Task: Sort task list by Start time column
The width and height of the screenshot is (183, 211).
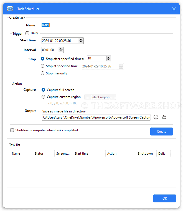Action: pyautogui.click(x=89, y=154)
